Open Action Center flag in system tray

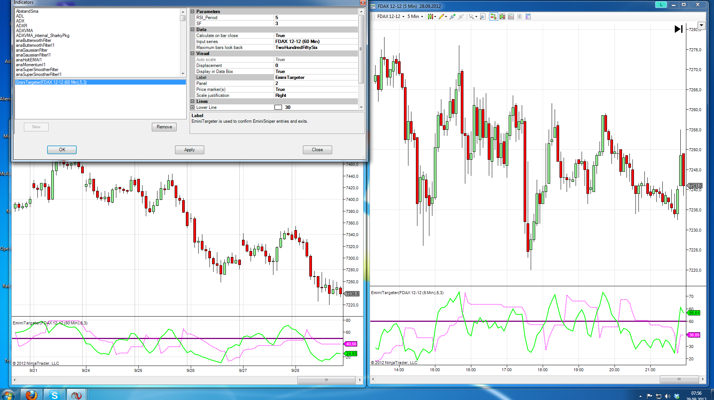point(650,396)
